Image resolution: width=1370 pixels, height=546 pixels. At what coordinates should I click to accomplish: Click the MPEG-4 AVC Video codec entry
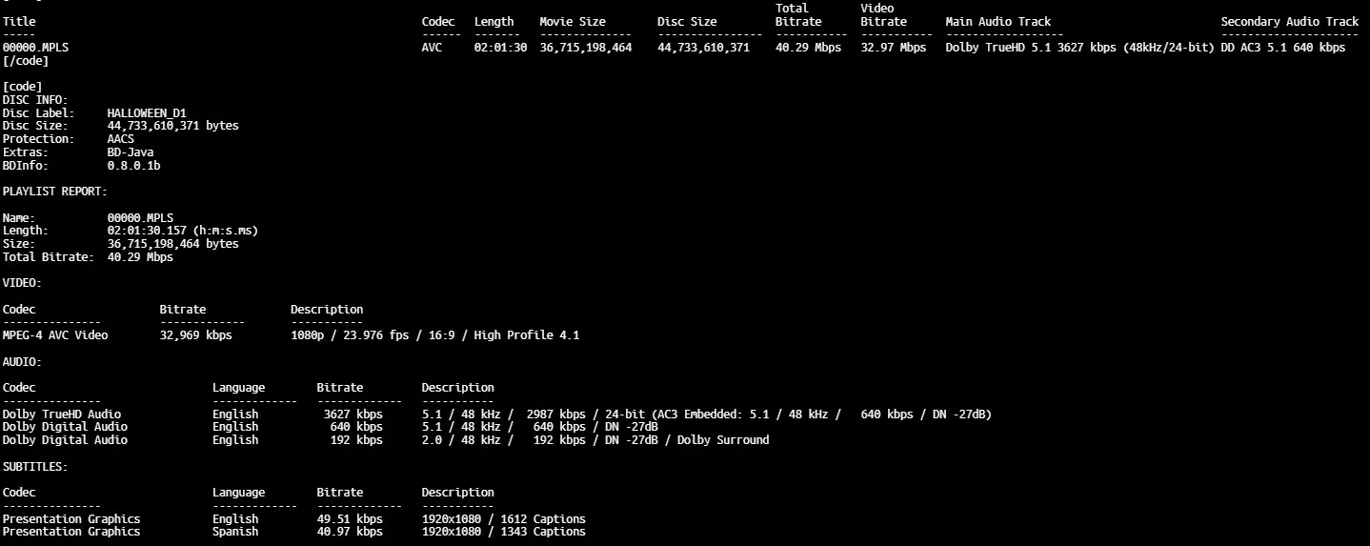coord(55,335)
